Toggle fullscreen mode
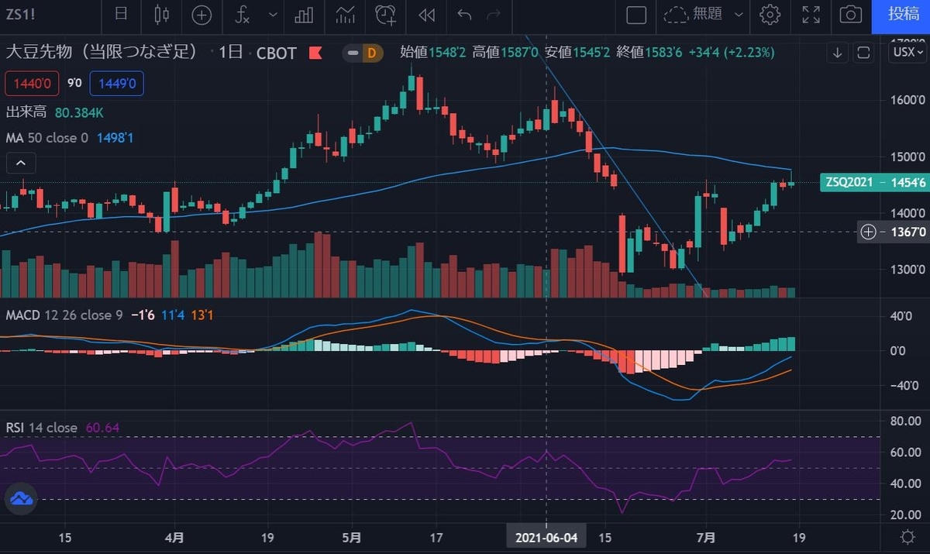Image resolution: width=930 pixels, height=554 pixels. click(x=811, y=14)
